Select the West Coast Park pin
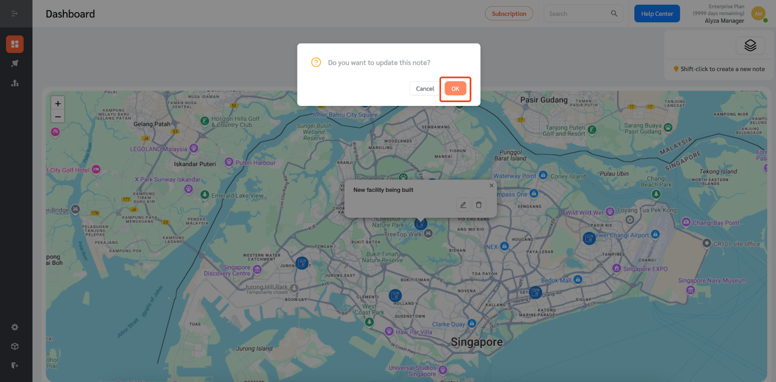This screenshot has width=776, height=382. (x=369, y=321)
